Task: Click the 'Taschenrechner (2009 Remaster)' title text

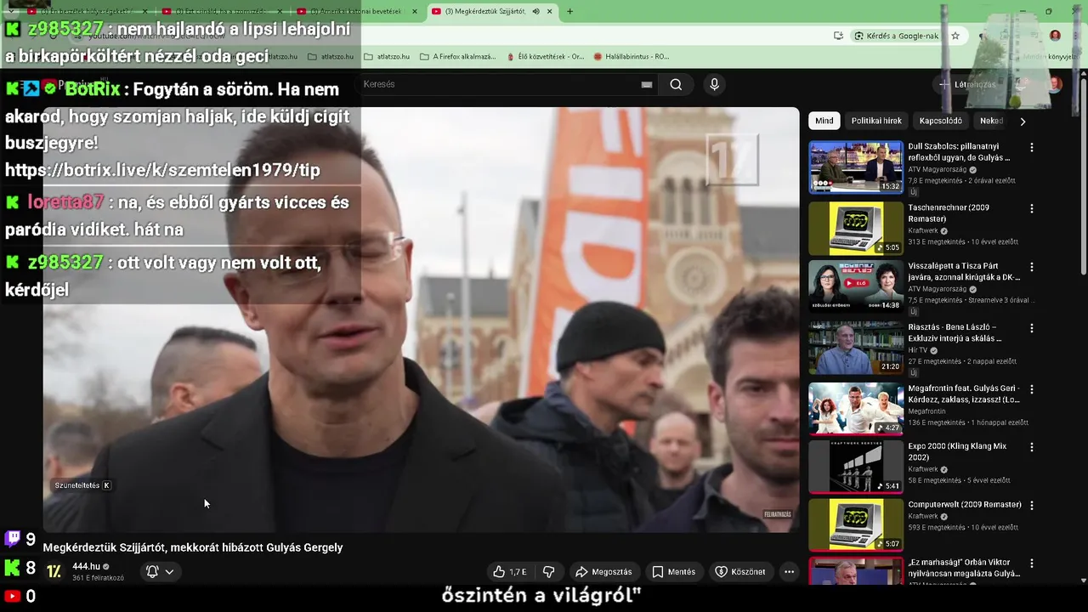Action: (x=949, y=212)
